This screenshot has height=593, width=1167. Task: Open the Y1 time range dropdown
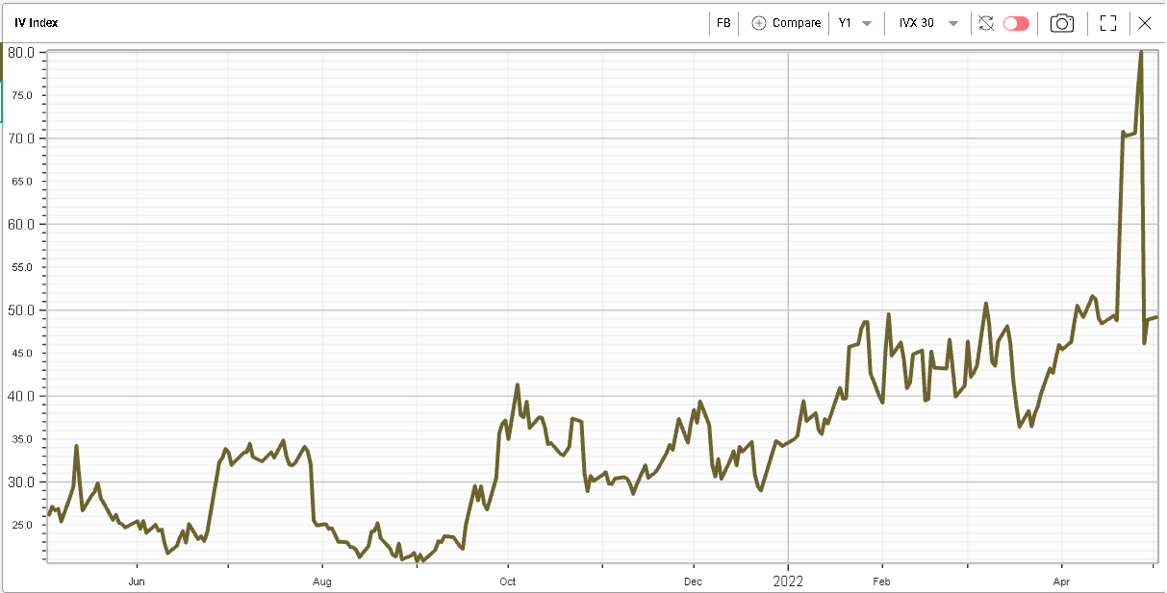855,23
